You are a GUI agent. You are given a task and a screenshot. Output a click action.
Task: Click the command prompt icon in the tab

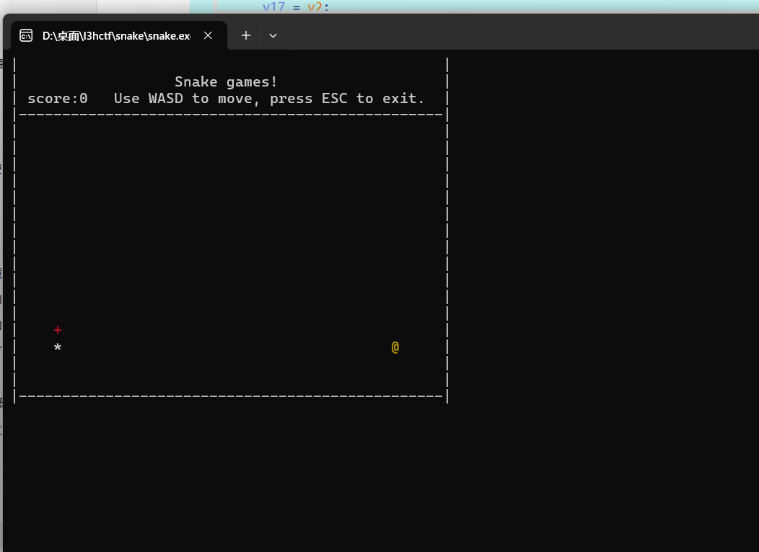tap(26, 35)
